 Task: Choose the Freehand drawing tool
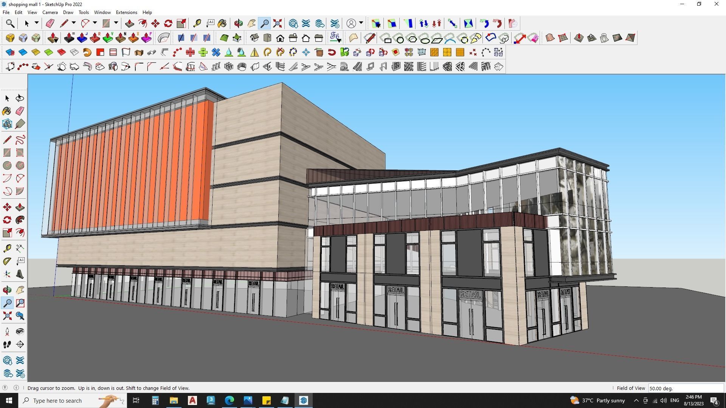20,140
